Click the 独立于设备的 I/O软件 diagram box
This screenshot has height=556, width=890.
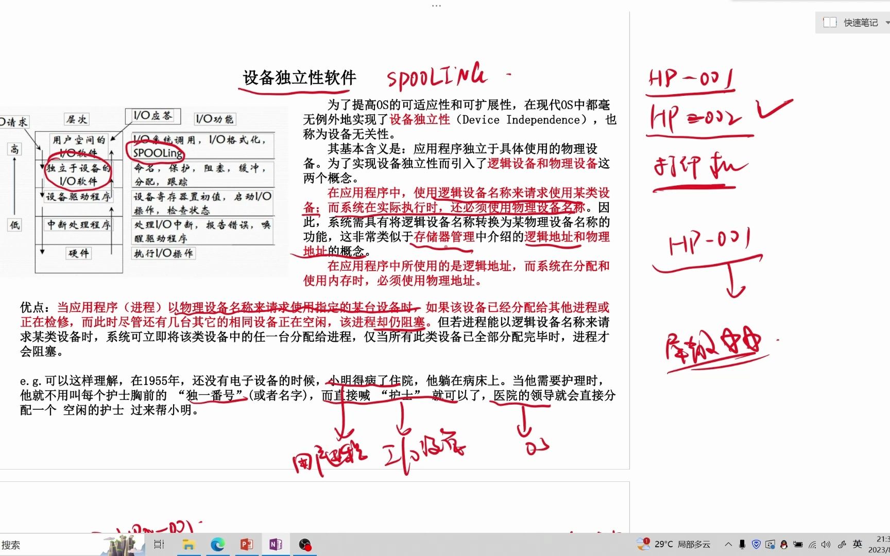click(x=78, y=175)
